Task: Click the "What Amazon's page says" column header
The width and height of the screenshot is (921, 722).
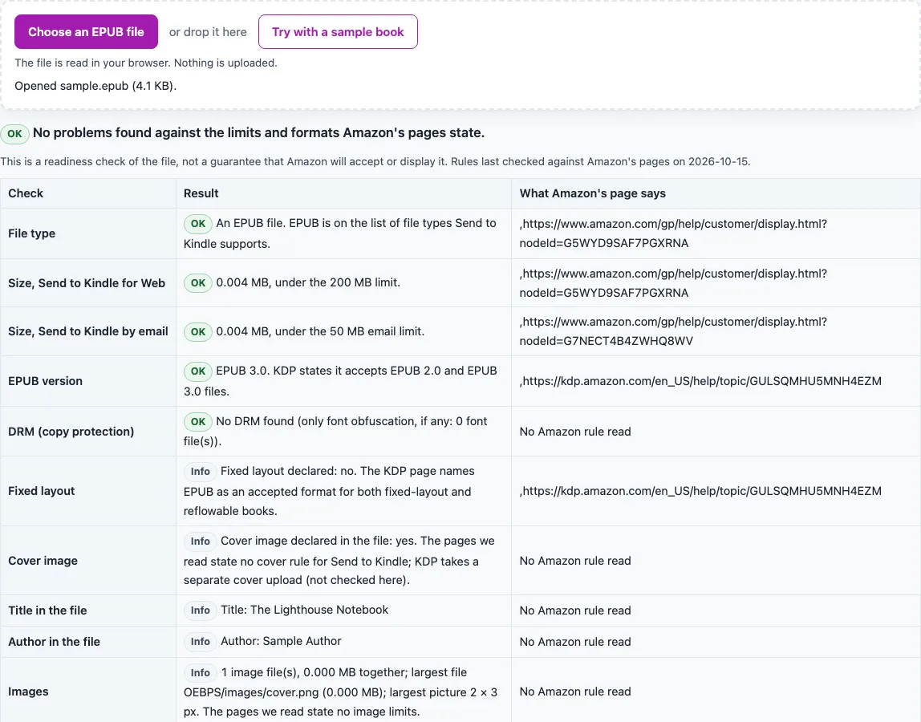Action: click(593, 193)
